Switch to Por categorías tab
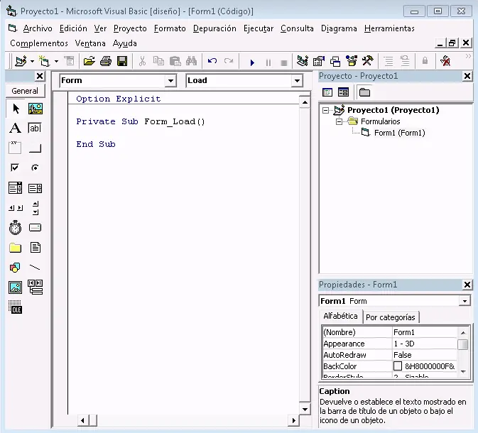The height and width of the screenshot is (433, 478). point(391,317)
